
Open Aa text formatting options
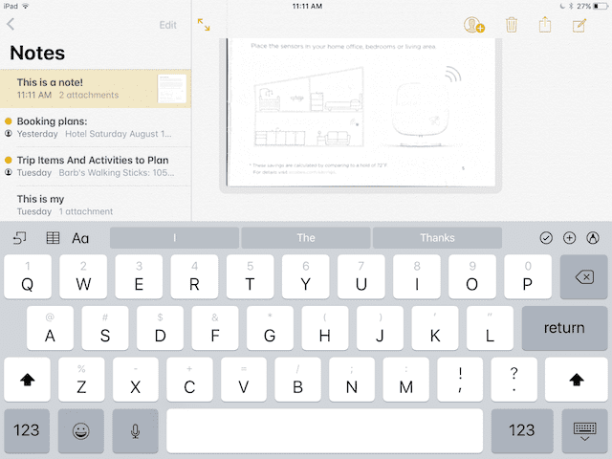pos(81,238)
